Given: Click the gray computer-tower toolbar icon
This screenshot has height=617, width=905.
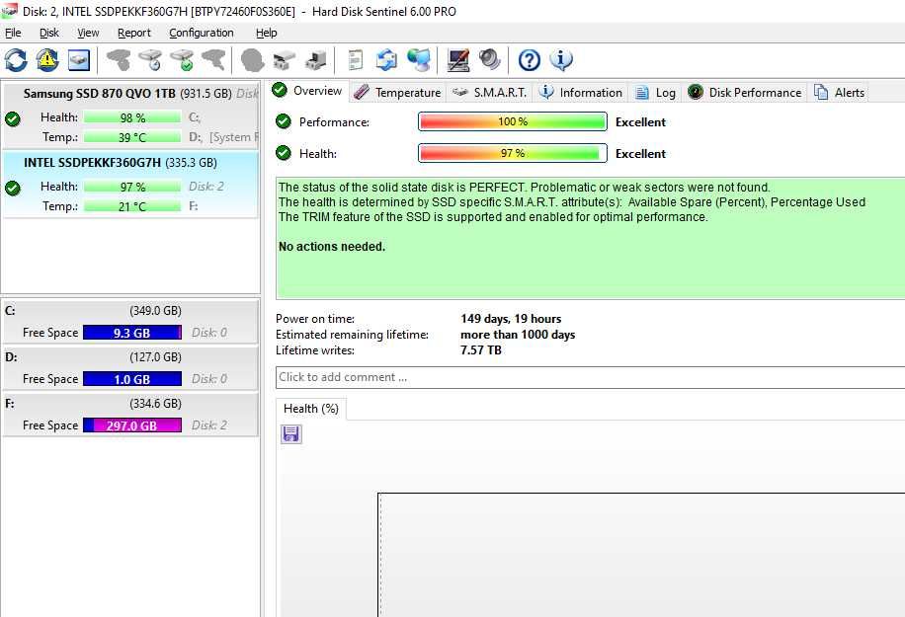Looking at the screenshot, I should coord(316,60).
